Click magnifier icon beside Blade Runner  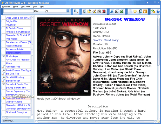(4, 81)
